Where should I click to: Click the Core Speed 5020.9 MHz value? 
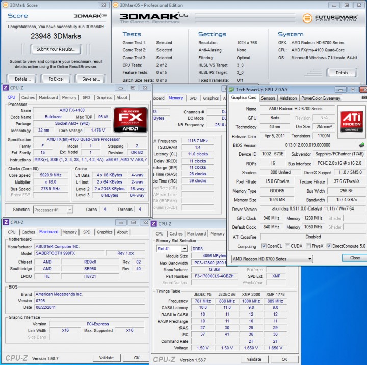pos(50,175)
